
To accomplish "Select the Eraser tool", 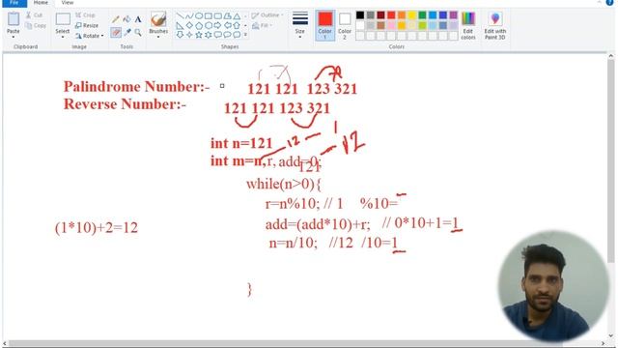I will [116, 32].
